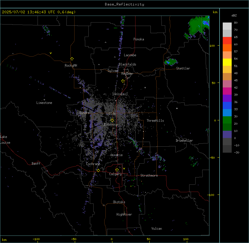Click the Base_Reflectivity title text
The image size is (249, 243).
click(x=125, y=4)
